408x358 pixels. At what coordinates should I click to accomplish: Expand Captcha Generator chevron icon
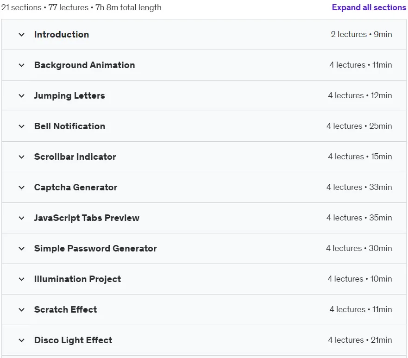22,187
